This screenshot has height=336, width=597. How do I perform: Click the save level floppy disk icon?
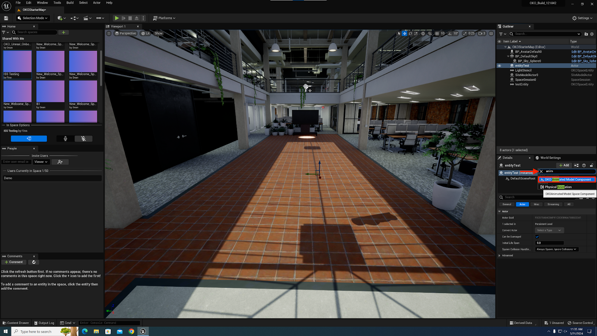pyautogui.click(x=6, y=18)
